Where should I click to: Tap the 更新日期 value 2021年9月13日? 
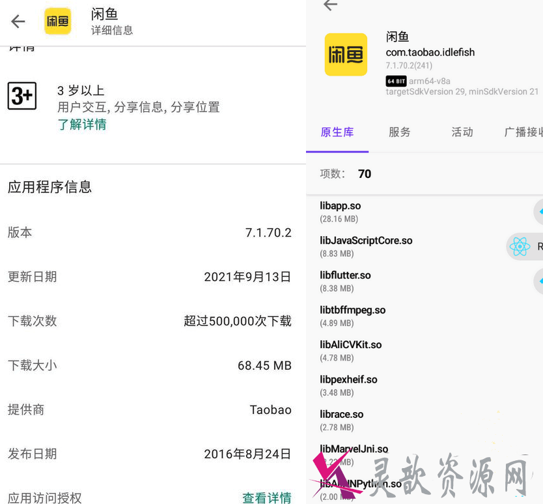click(x=247, y=277)
